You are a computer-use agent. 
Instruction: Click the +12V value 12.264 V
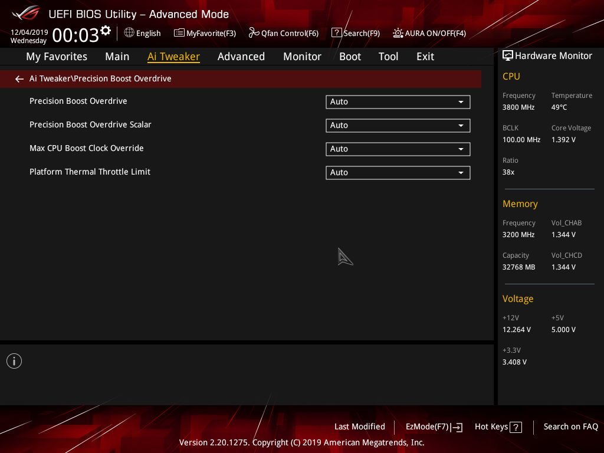click(517, 330)
